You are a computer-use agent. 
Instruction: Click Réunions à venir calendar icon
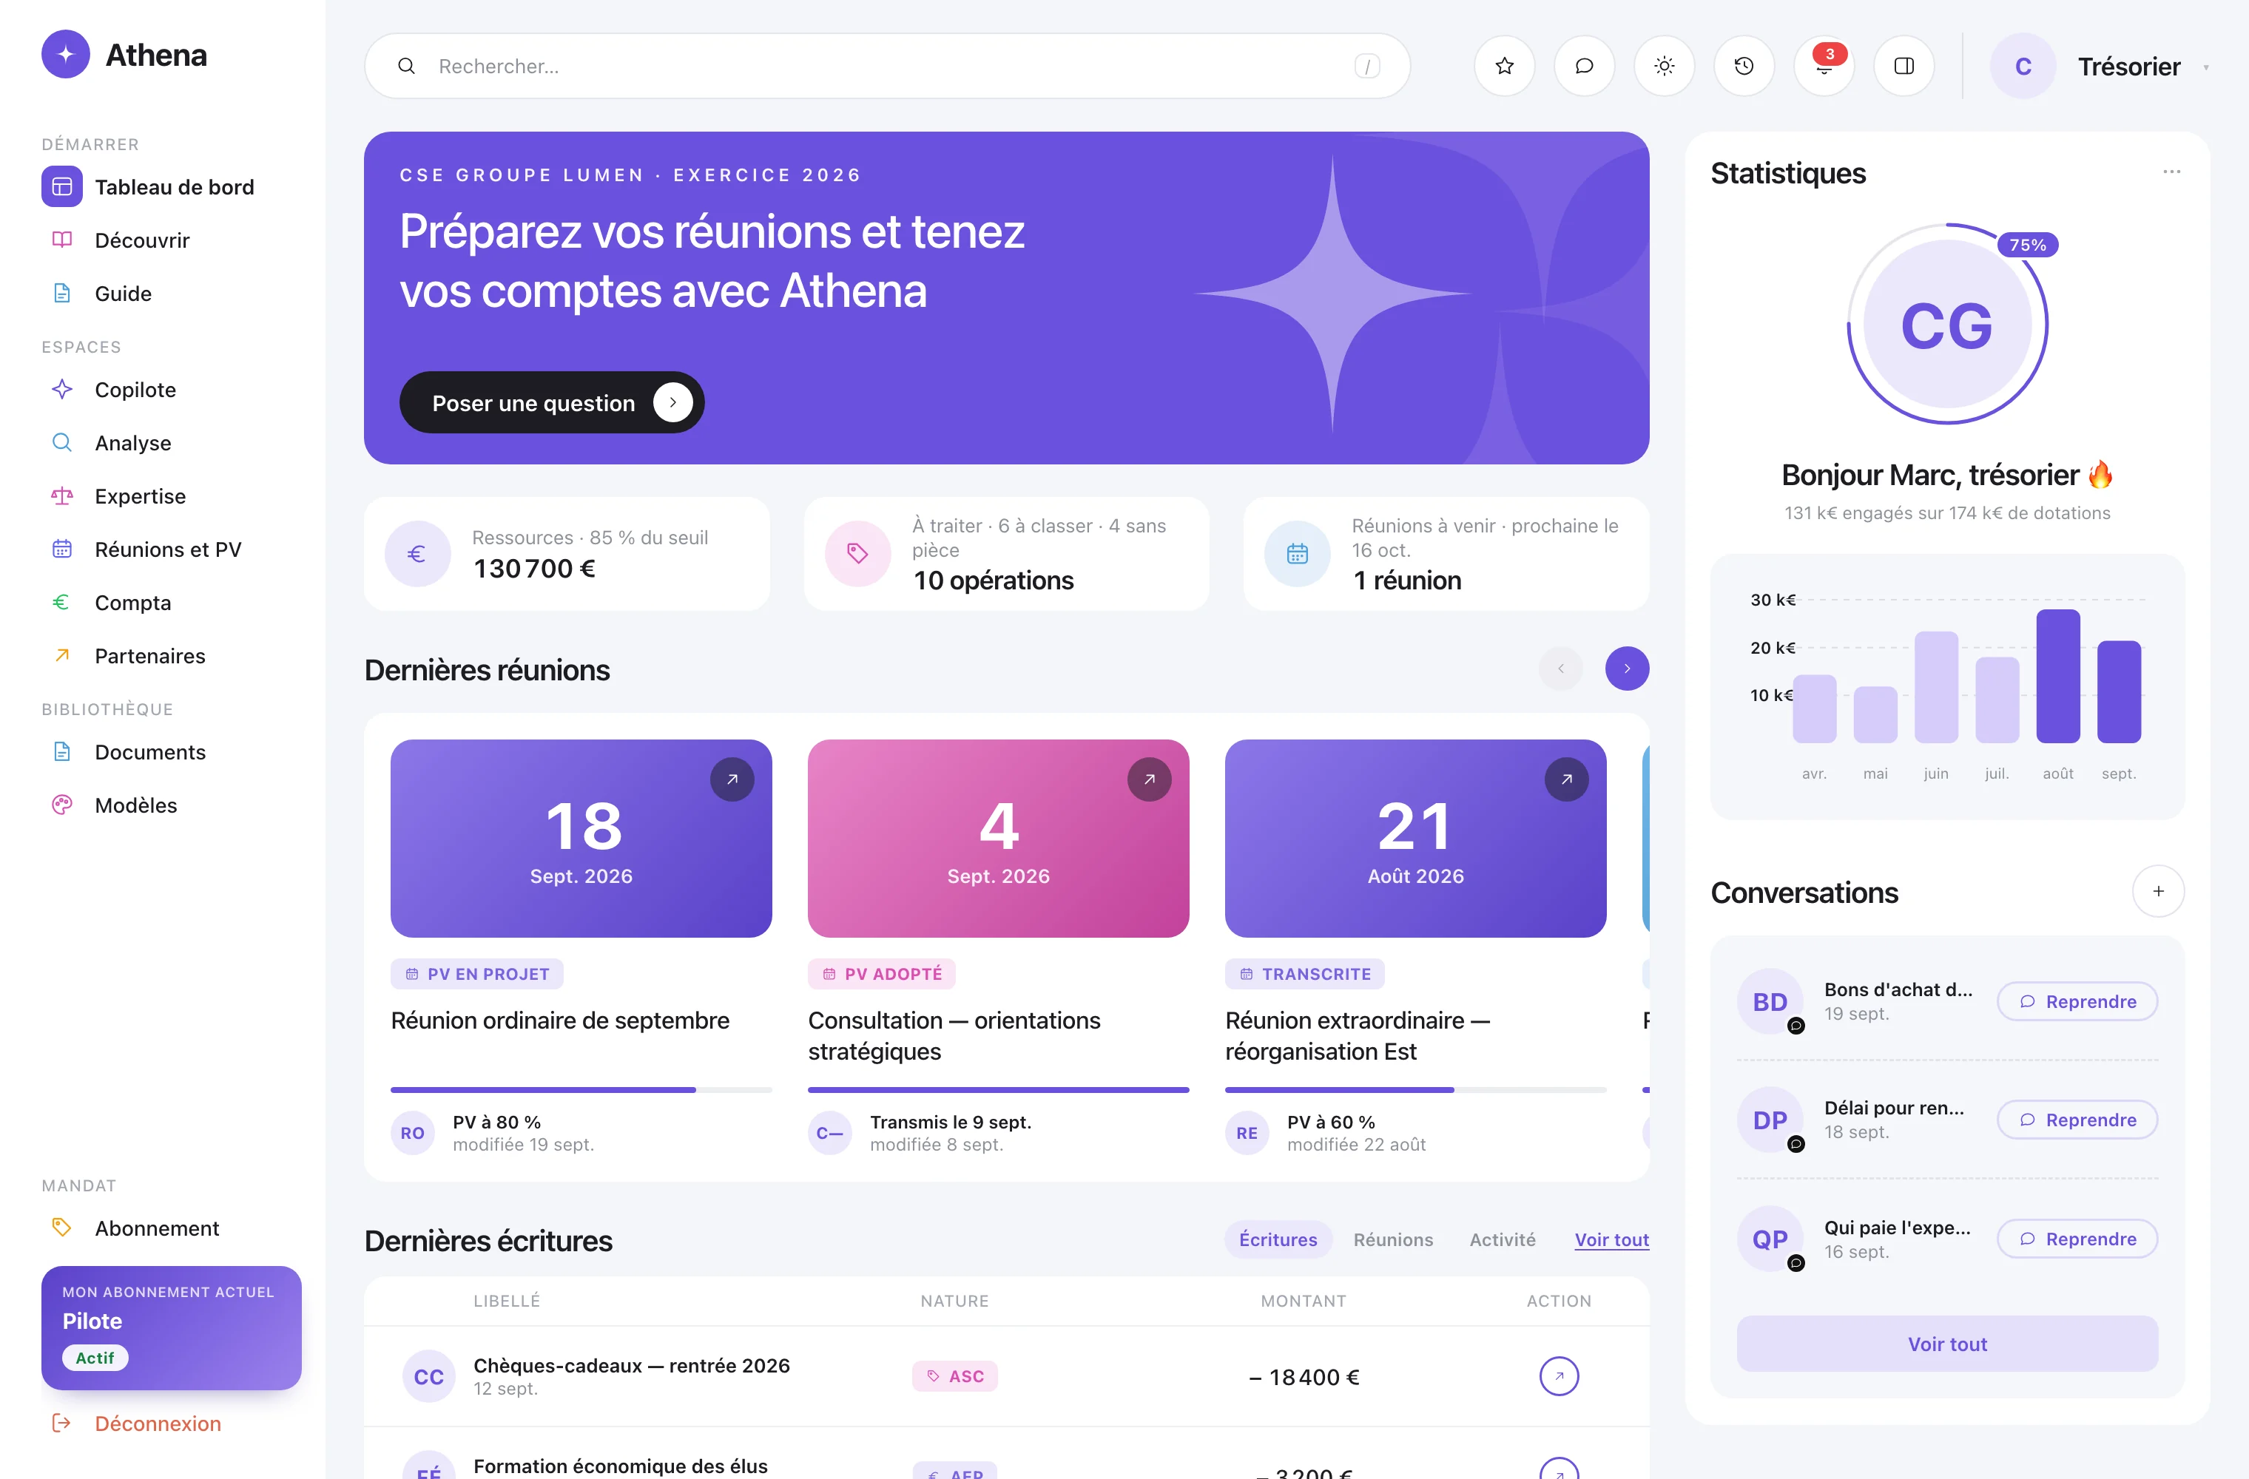[x=1298, y=555]
